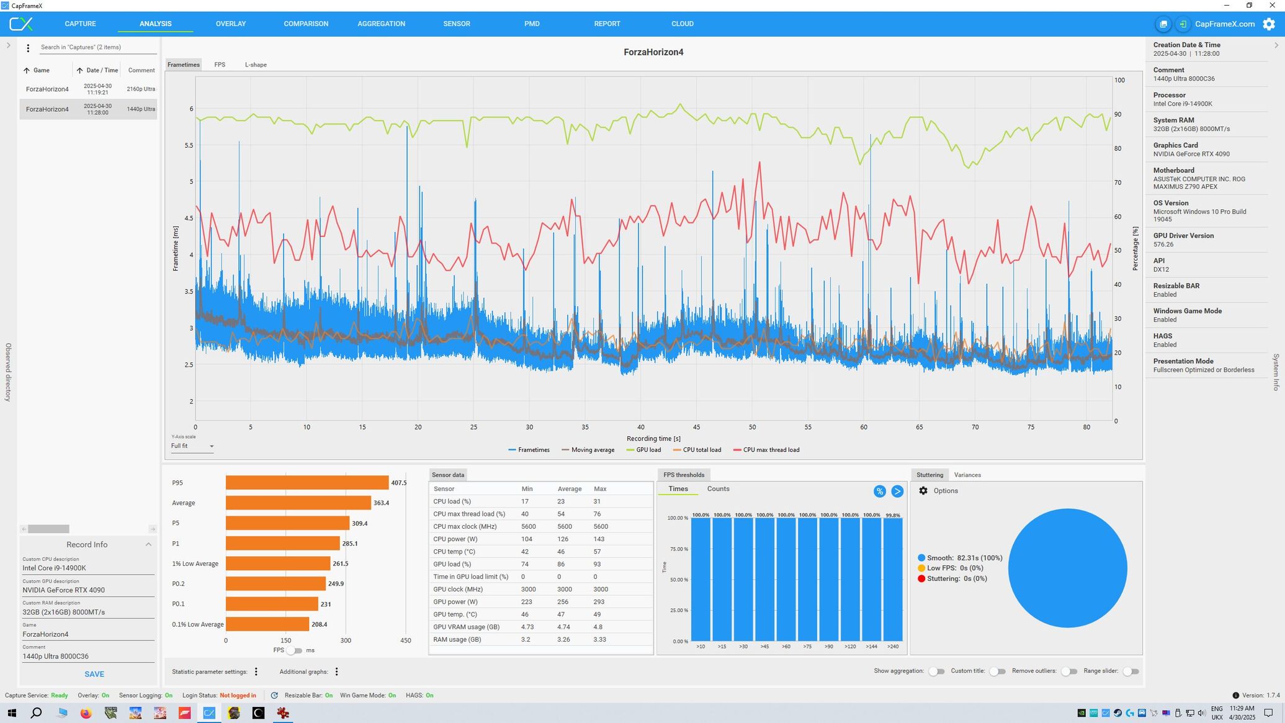
Task: Open the AGGREGATION tab
Action: click(381, 24)
